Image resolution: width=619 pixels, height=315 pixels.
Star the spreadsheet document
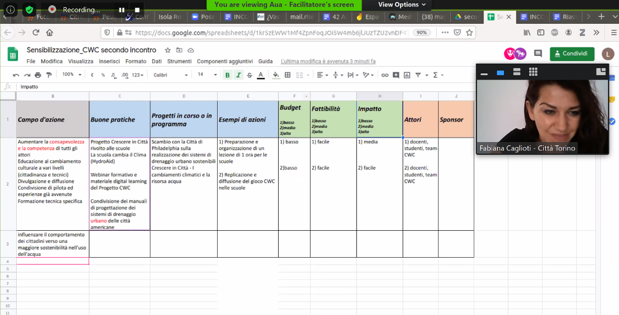pyautogui.click(x=168, y=50)
